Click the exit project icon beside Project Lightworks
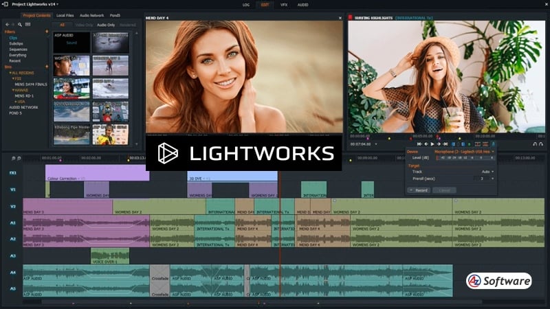This screenshot has width=550, height=309. pos(5,5)
